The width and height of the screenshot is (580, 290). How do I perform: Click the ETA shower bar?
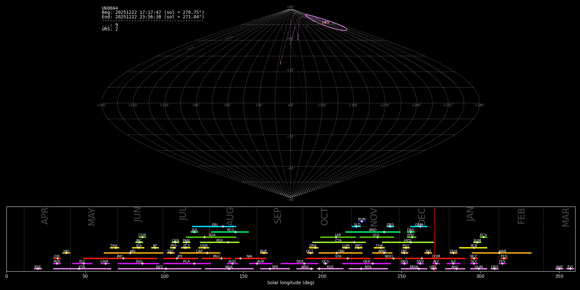click(x=82, y=269)
